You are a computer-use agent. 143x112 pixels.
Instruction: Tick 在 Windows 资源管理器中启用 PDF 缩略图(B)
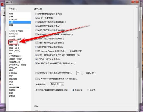[x=37, y=79]
